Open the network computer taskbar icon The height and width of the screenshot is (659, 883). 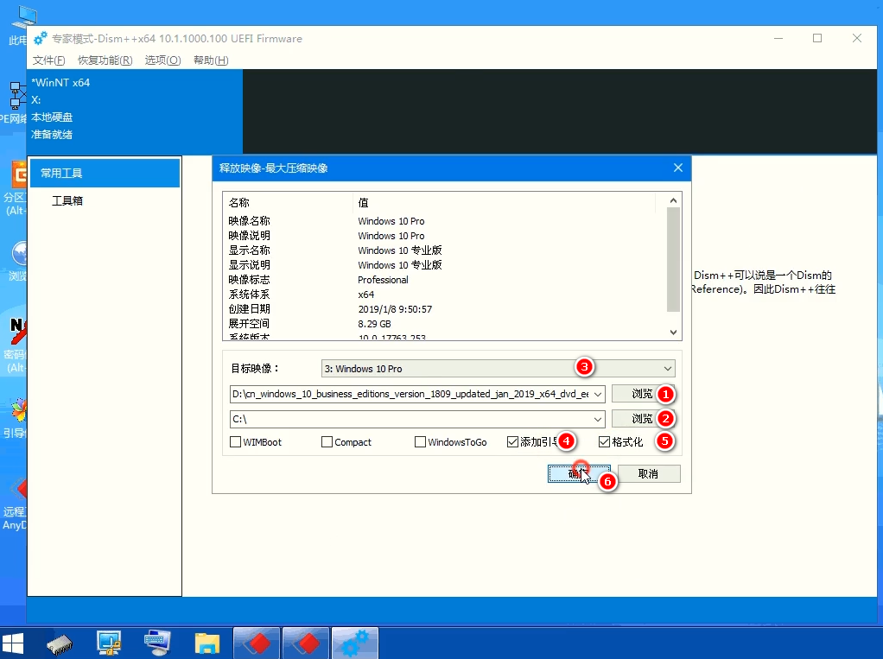pyautogui.click(x=109, y=643)
